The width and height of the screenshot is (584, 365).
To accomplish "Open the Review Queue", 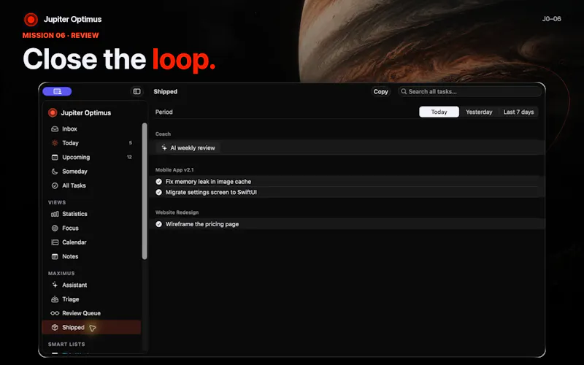I will [x=91, y=313].
